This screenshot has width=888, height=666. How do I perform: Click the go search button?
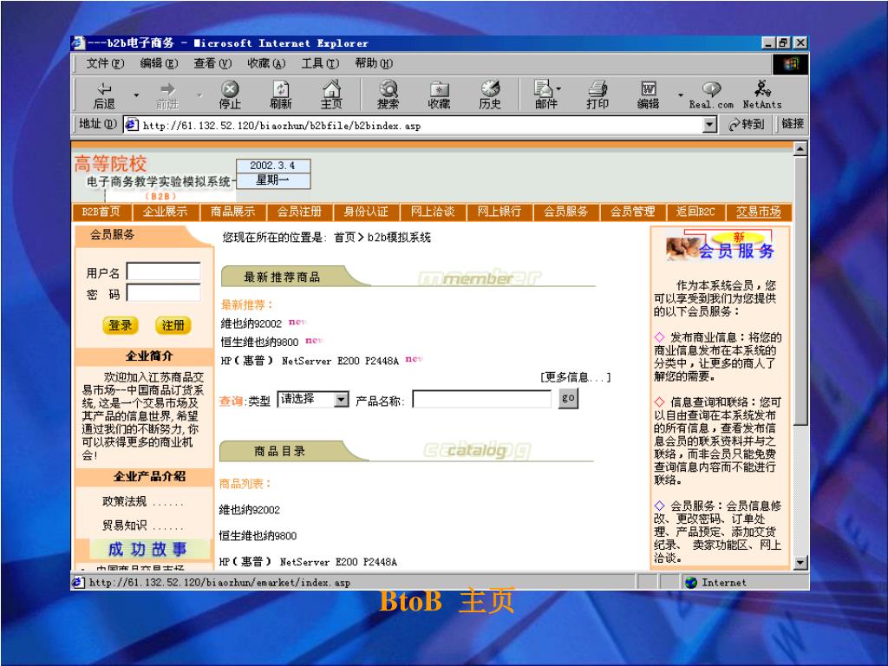(x=568, y=398)
